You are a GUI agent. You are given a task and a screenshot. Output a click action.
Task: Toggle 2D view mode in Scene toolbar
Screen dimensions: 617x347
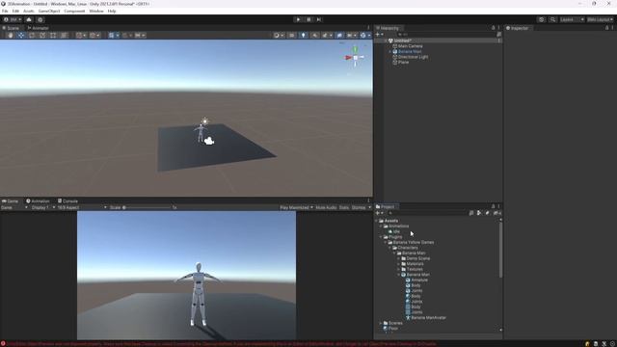tap(291, 36)
